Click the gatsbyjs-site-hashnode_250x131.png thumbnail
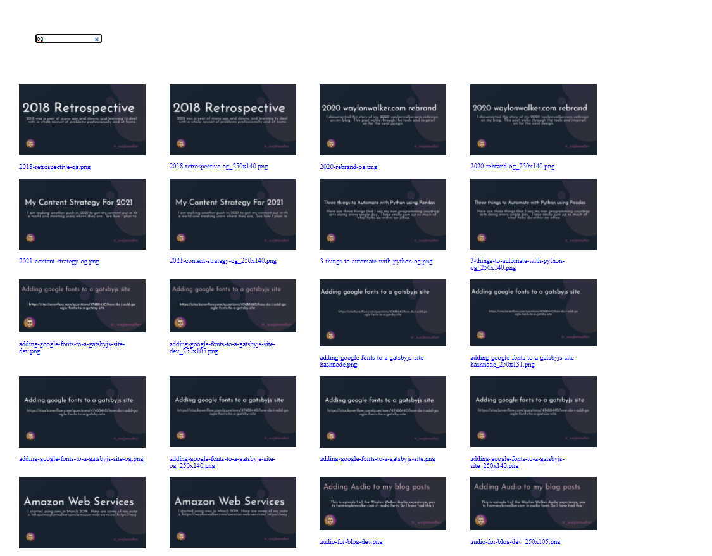The width and height of the screenshot is (712, 556). click(x=533, y=313)
